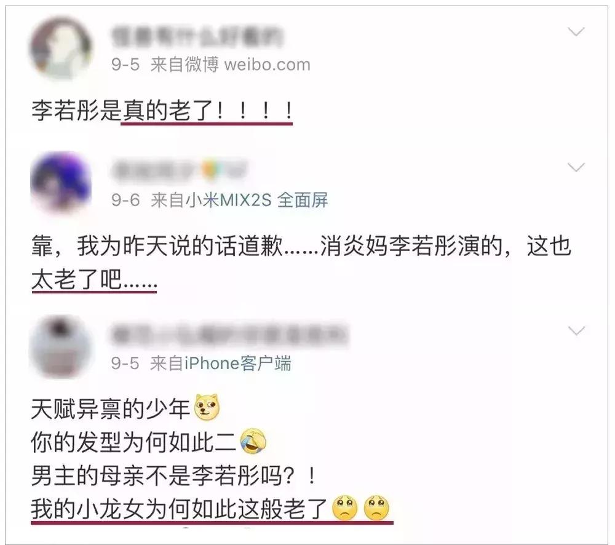
Task: Expand options chevron on the 9-6 post
Action: 576,167
